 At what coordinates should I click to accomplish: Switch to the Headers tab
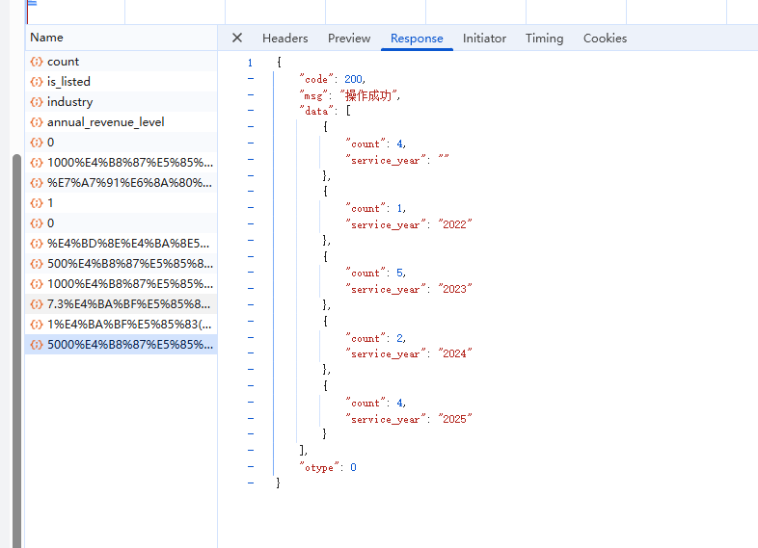pos(284,39)
